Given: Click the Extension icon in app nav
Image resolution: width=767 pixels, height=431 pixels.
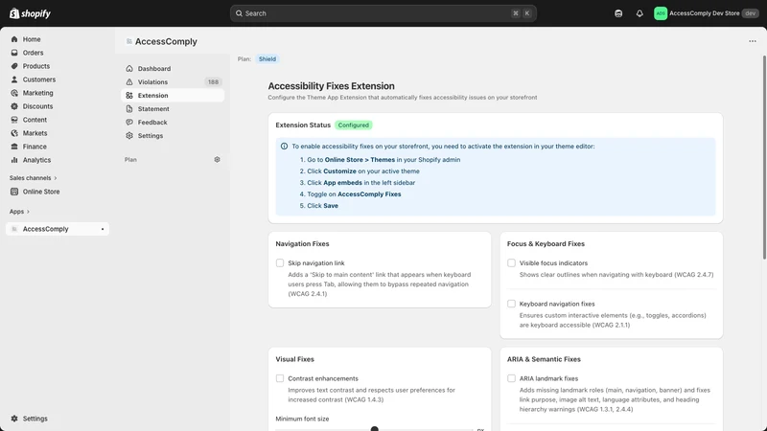Looking at the screenshot, I should click(x=129, y=95).
